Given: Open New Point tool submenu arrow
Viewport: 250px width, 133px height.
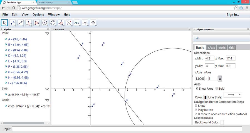Looking at the screenshot, I should click(x=15, y=26).
